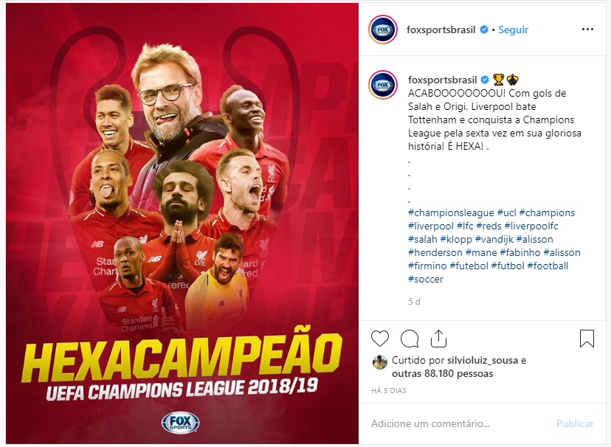Follow the account with Seguir
Screen dimensions: 611x447
(x=513, y=30)
